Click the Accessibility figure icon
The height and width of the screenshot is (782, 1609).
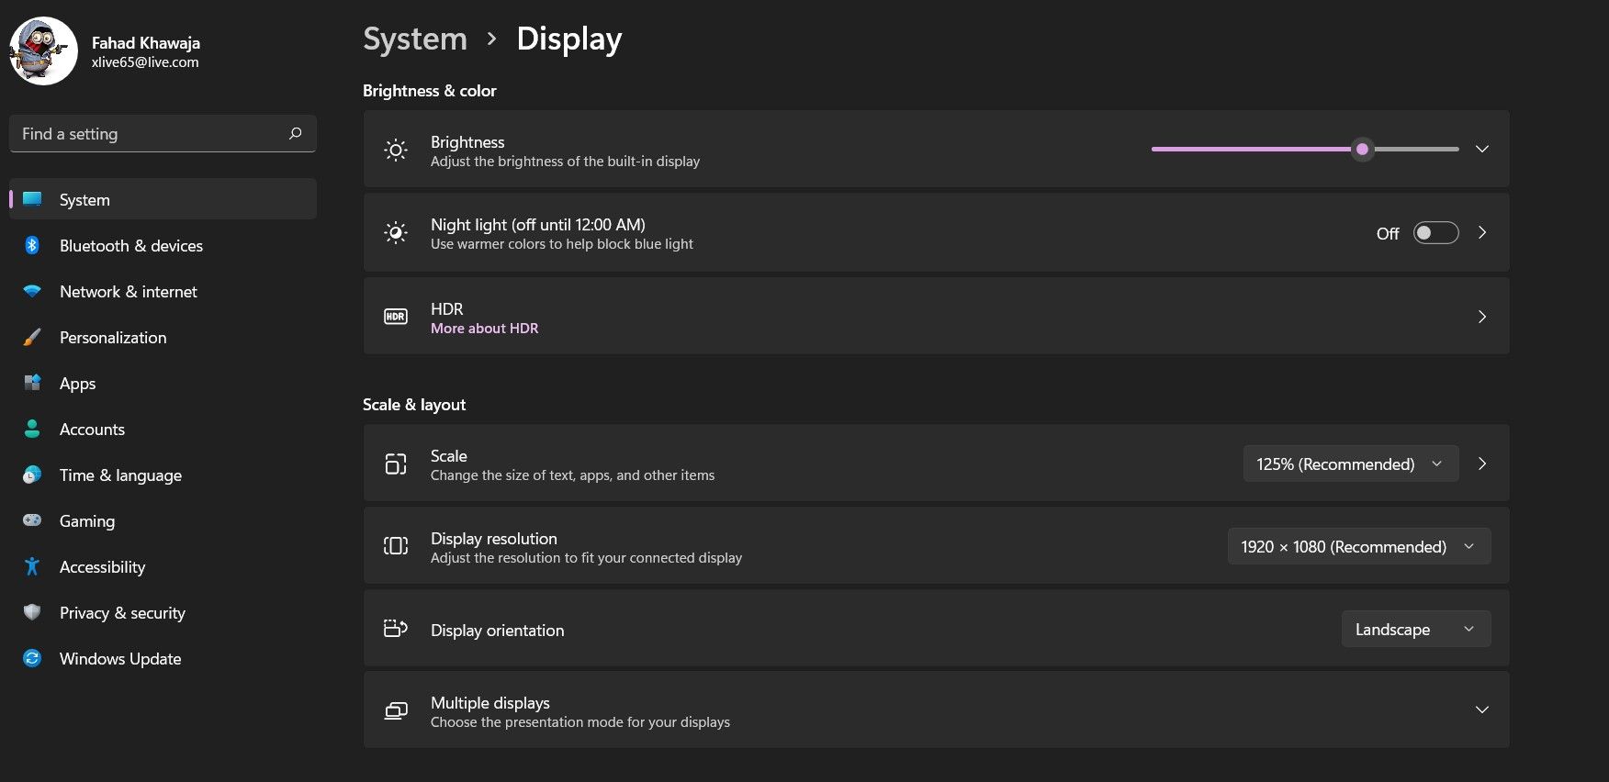[x=32, y=566]
